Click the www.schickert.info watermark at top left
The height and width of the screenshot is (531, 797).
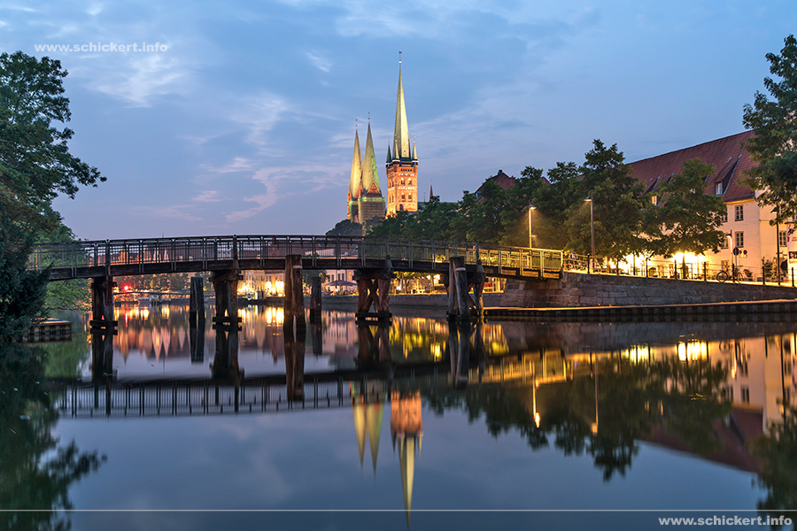pos(101,47)
